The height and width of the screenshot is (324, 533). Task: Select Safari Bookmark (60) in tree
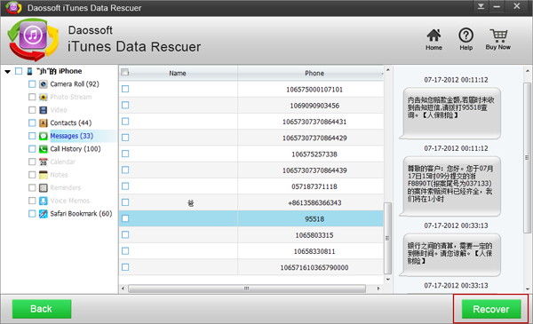[81, 214]
